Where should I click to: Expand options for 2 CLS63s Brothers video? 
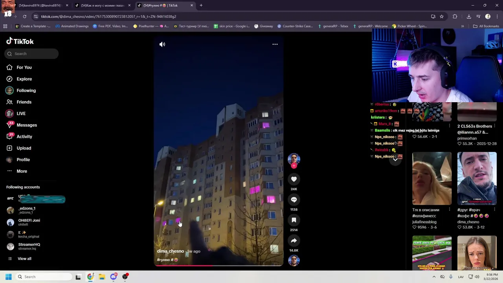[x=494, y=126]
